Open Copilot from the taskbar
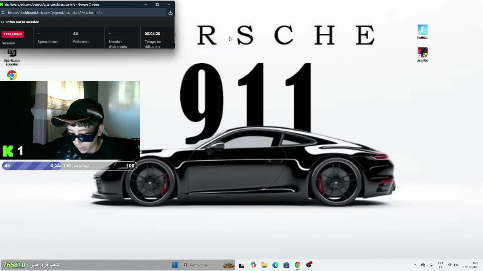Screen dimensions: 483x271 [x=253, y=265]
